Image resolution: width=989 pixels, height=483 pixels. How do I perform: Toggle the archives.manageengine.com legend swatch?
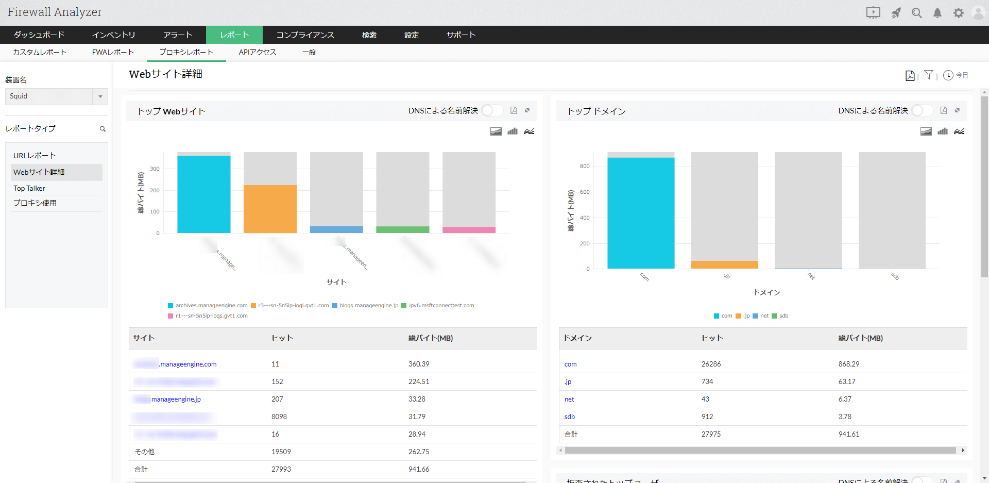(170, 306)
